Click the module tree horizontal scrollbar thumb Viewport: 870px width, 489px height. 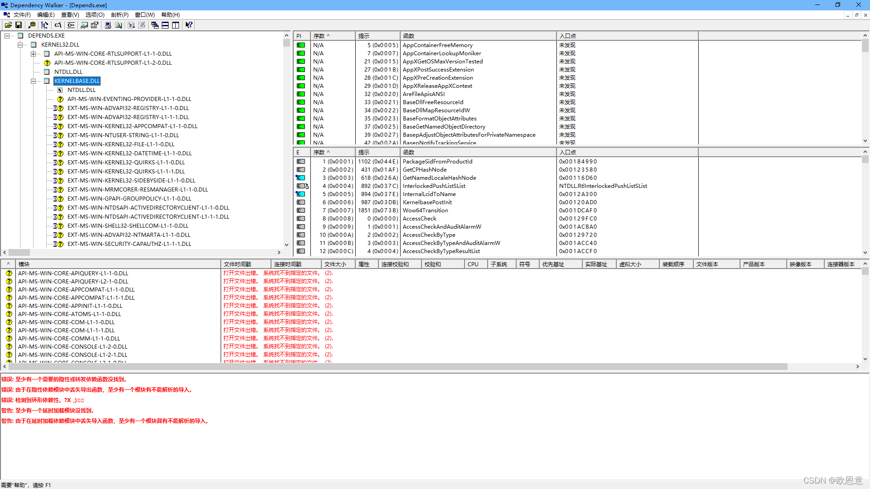pyautogui.click(x=19, y=252)
